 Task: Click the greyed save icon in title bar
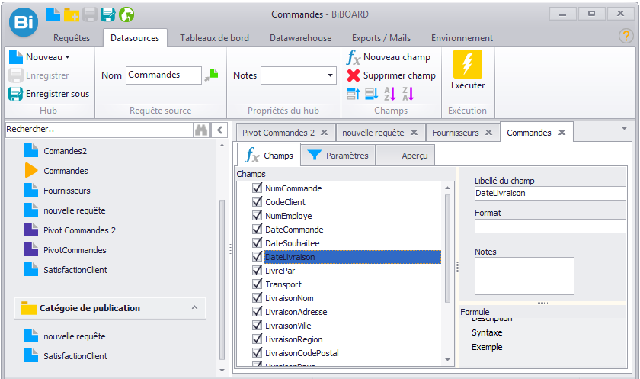click(90, 14)
